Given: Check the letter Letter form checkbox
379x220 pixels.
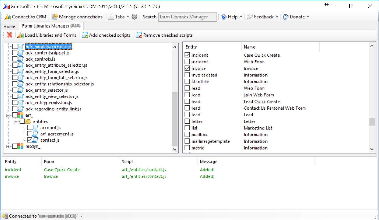Looking at the screenshot, I should pos(187,121).
